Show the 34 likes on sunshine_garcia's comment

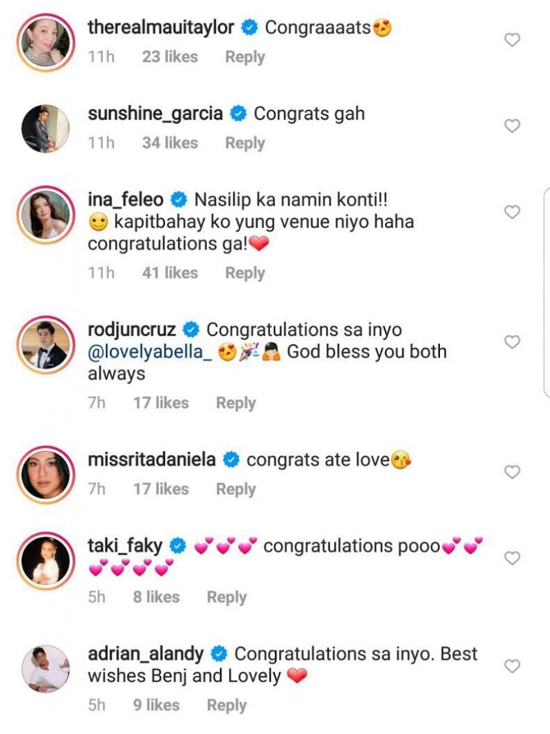[170, 143]
